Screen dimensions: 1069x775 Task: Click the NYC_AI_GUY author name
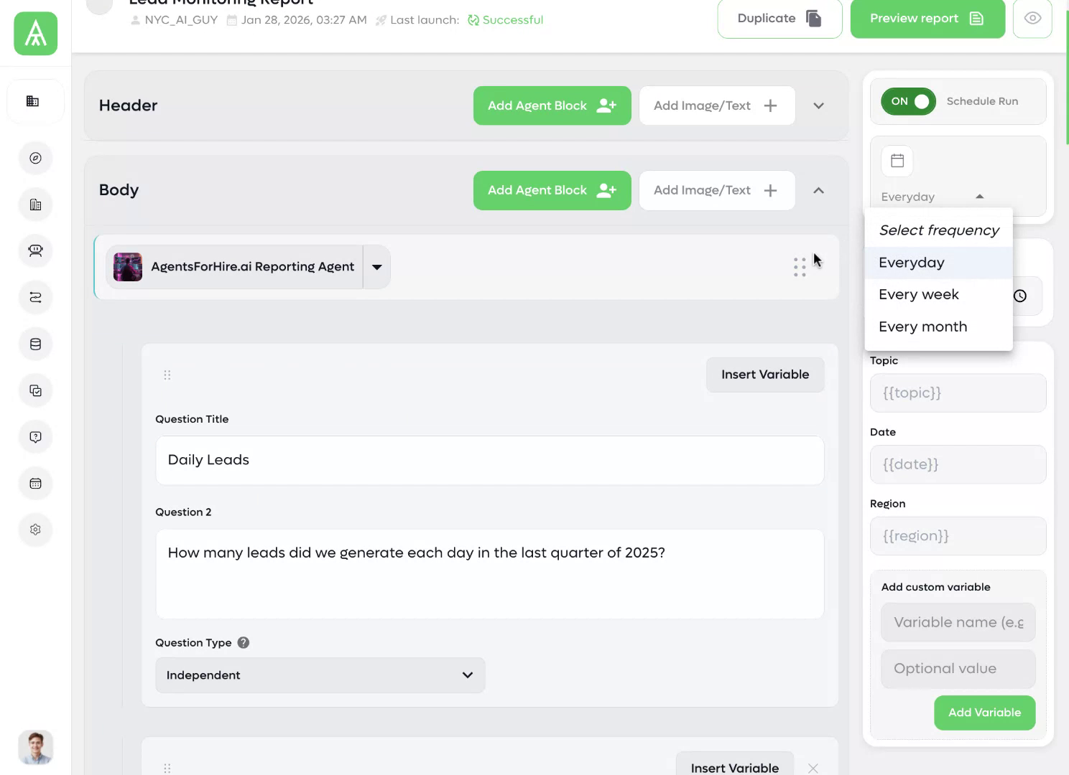(x=181, y=20)
